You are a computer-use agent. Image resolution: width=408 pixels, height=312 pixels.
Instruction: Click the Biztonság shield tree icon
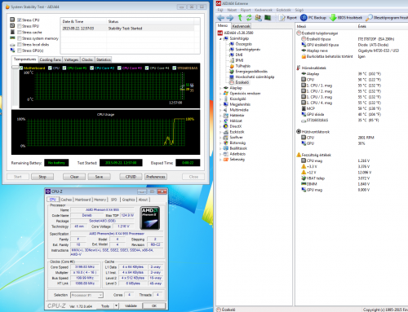pyautogui.click(x=226, y=143)
